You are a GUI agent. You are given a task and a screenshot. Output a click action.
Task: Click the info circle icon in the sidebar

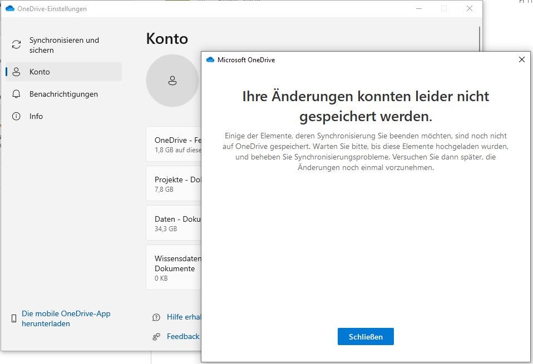(x=16, y=116)
